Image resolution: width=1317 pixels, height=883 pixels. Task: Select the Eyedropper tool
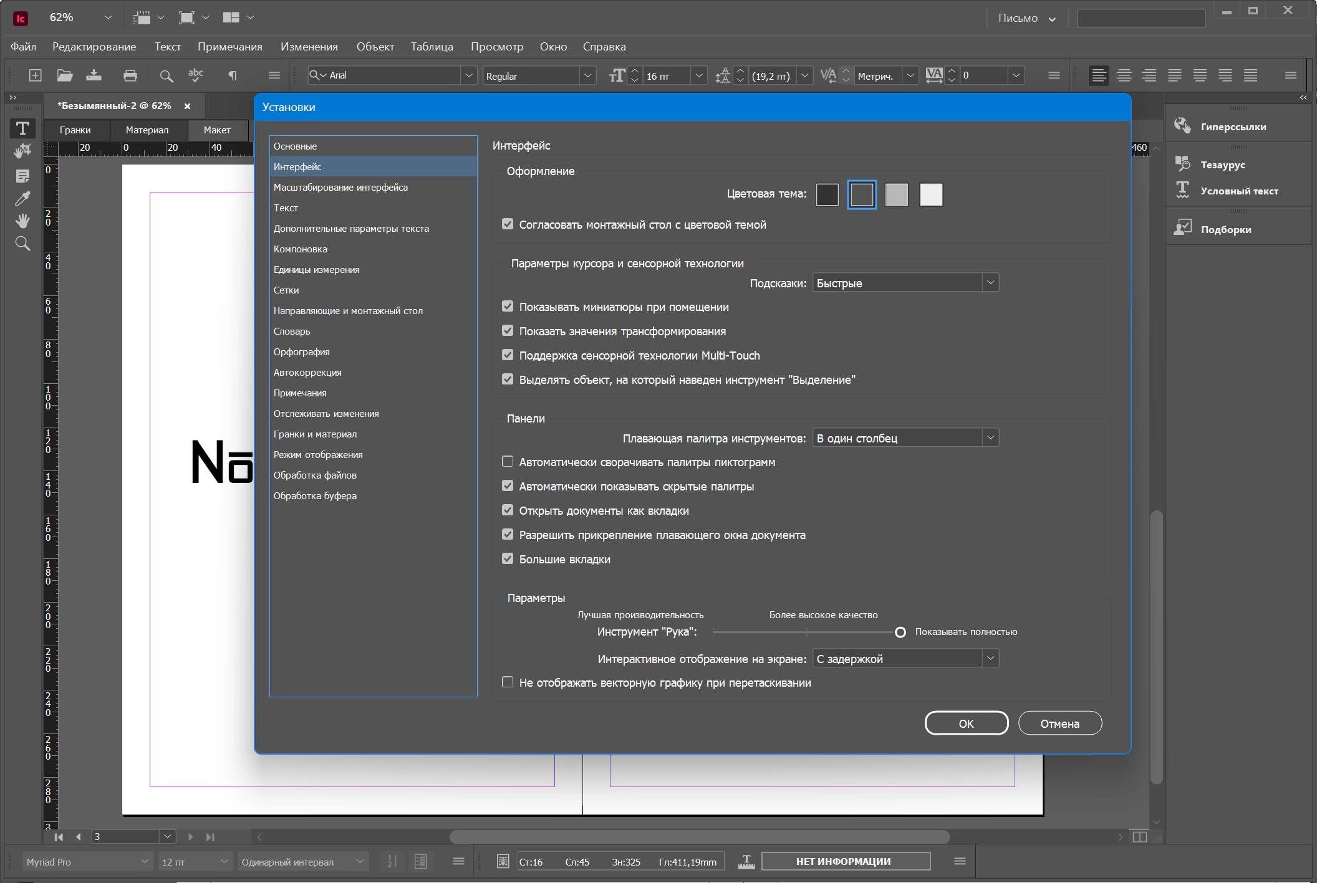22,199
